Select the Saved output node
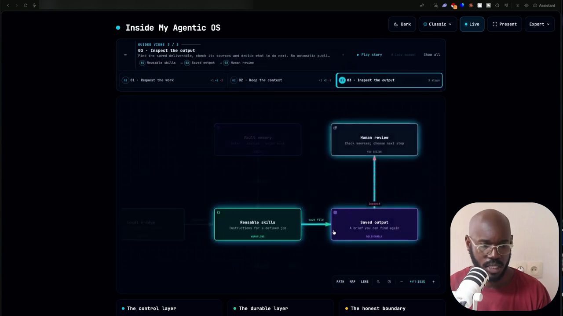Image resolution: width=563 pixels, height=316 pixels. pyautogui.click(x=374, y=224)
